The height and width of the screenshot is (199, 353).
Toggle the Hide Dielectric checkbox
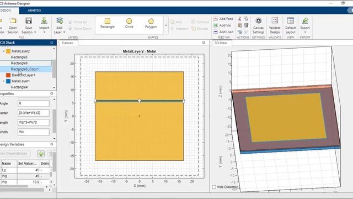click(x=214, y=187)
